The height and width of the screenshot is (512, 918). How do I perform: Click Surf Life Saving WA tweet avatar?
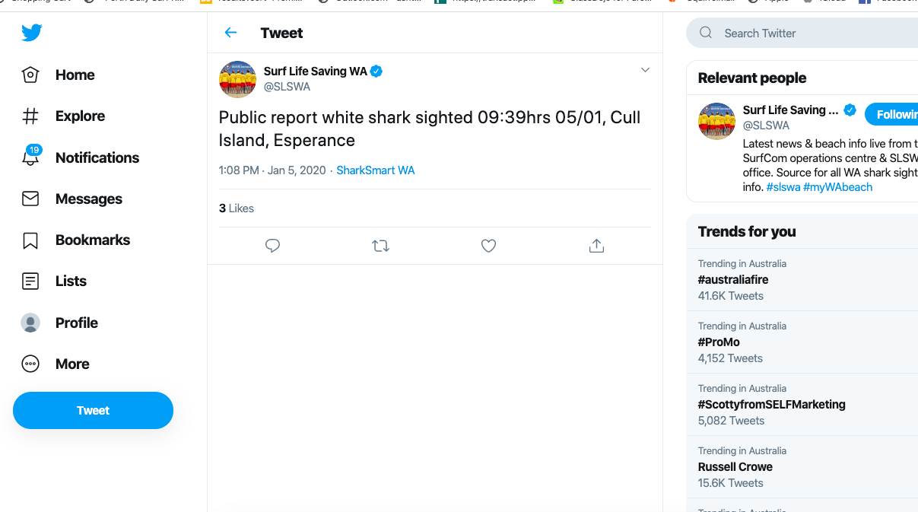(237, 79)
